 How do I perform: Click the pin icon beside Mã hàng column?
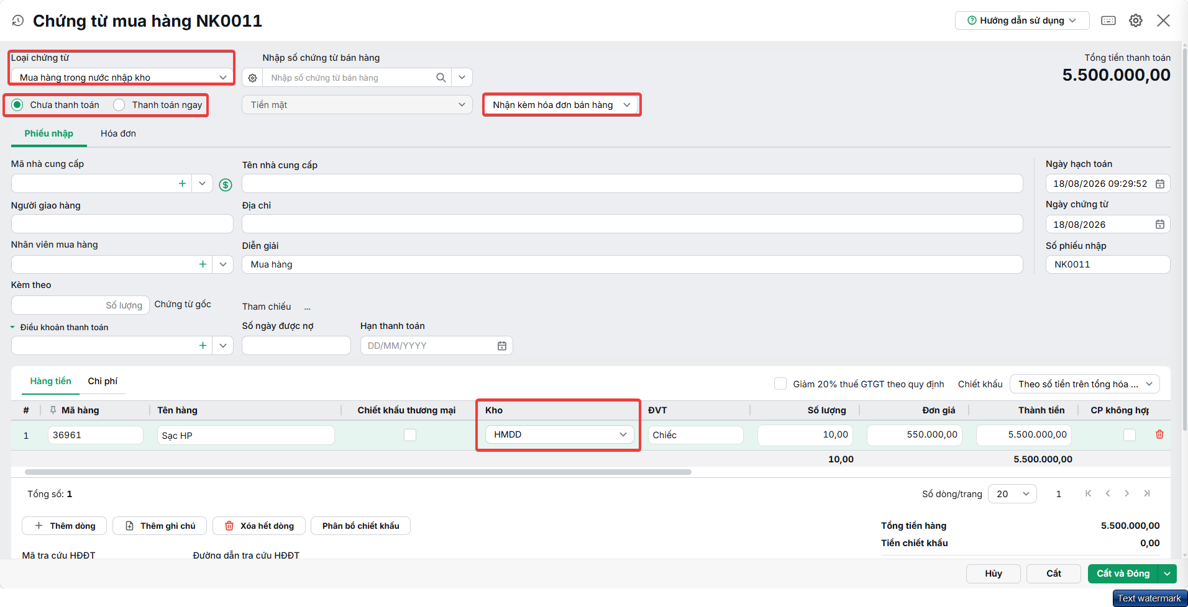click(x=53, y=410)
